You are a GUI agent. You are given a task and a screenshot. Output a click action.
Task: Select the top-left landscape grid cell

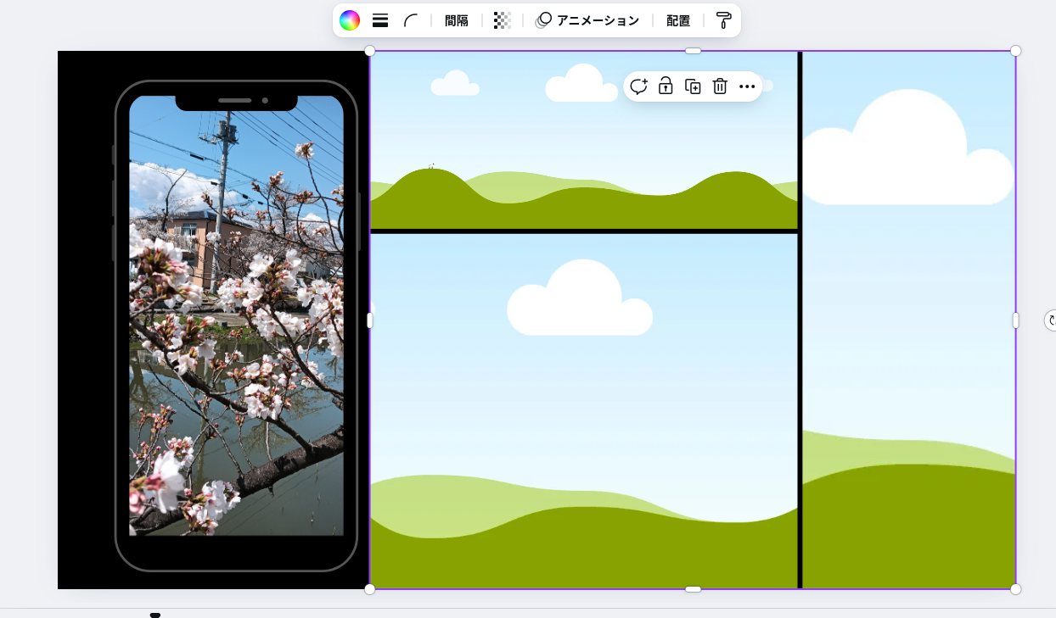click(509, 153)
